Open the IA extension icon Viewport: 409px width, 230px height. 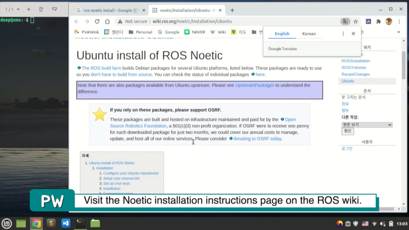(x=368, y=21)
